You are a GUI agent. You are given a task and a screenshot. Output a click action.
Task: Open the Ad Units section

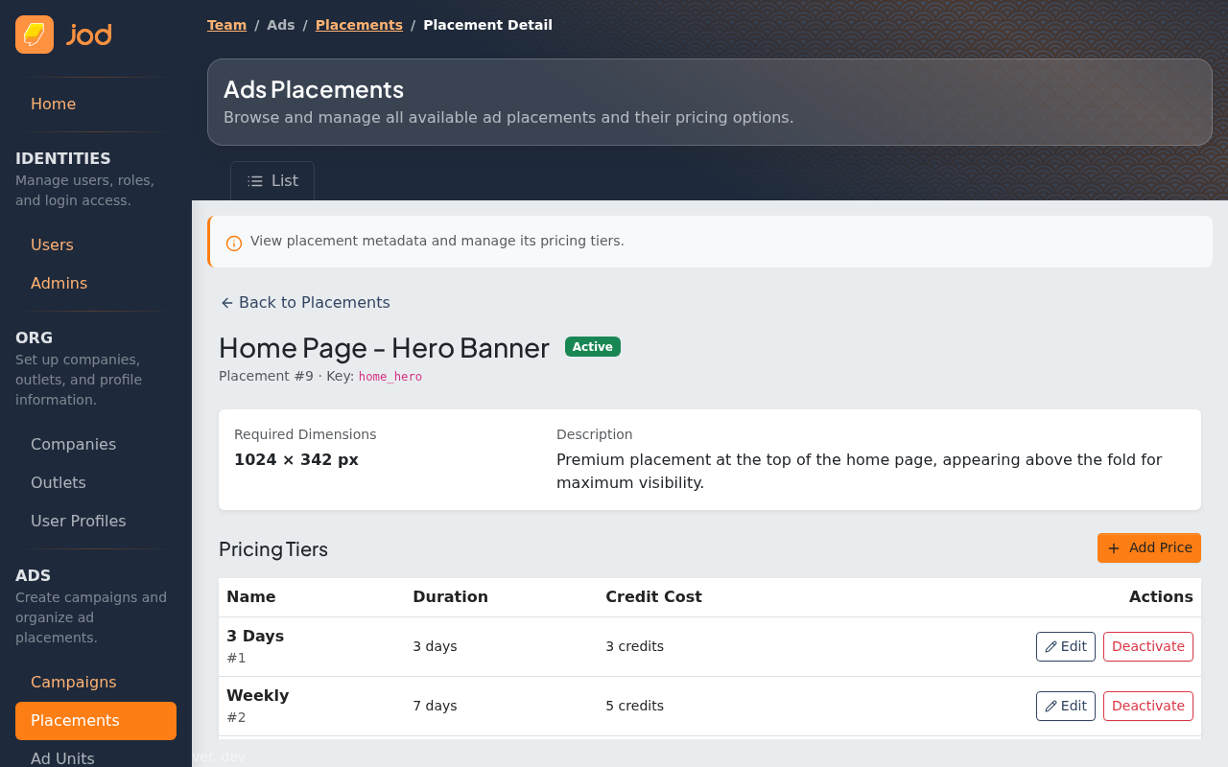[x=61, y=757]
